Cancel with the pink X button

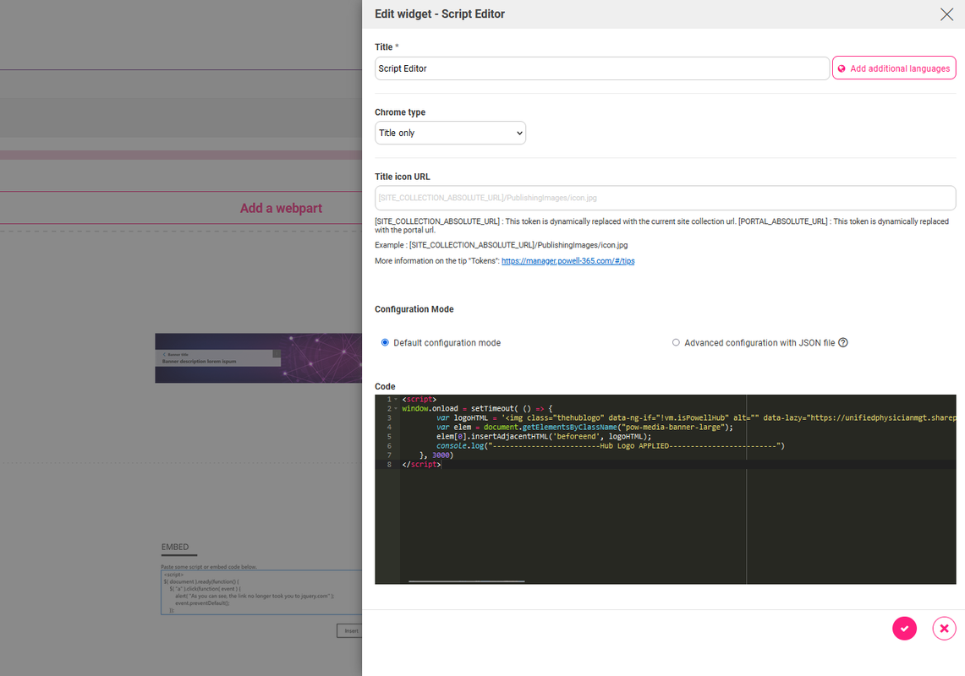pyautogui.click(x=944, y=629)
